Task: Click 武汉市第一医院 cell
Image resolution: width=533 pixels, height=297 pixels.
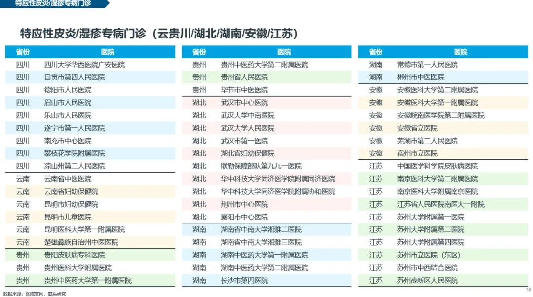Action: (244, 141)
